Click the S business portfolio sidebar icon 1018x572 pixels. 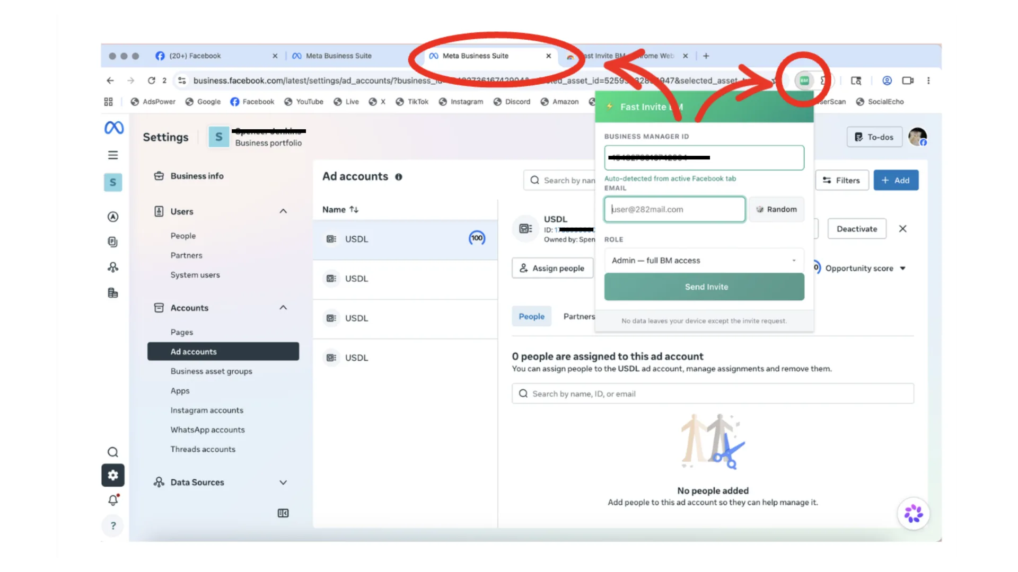click(113, 182)
